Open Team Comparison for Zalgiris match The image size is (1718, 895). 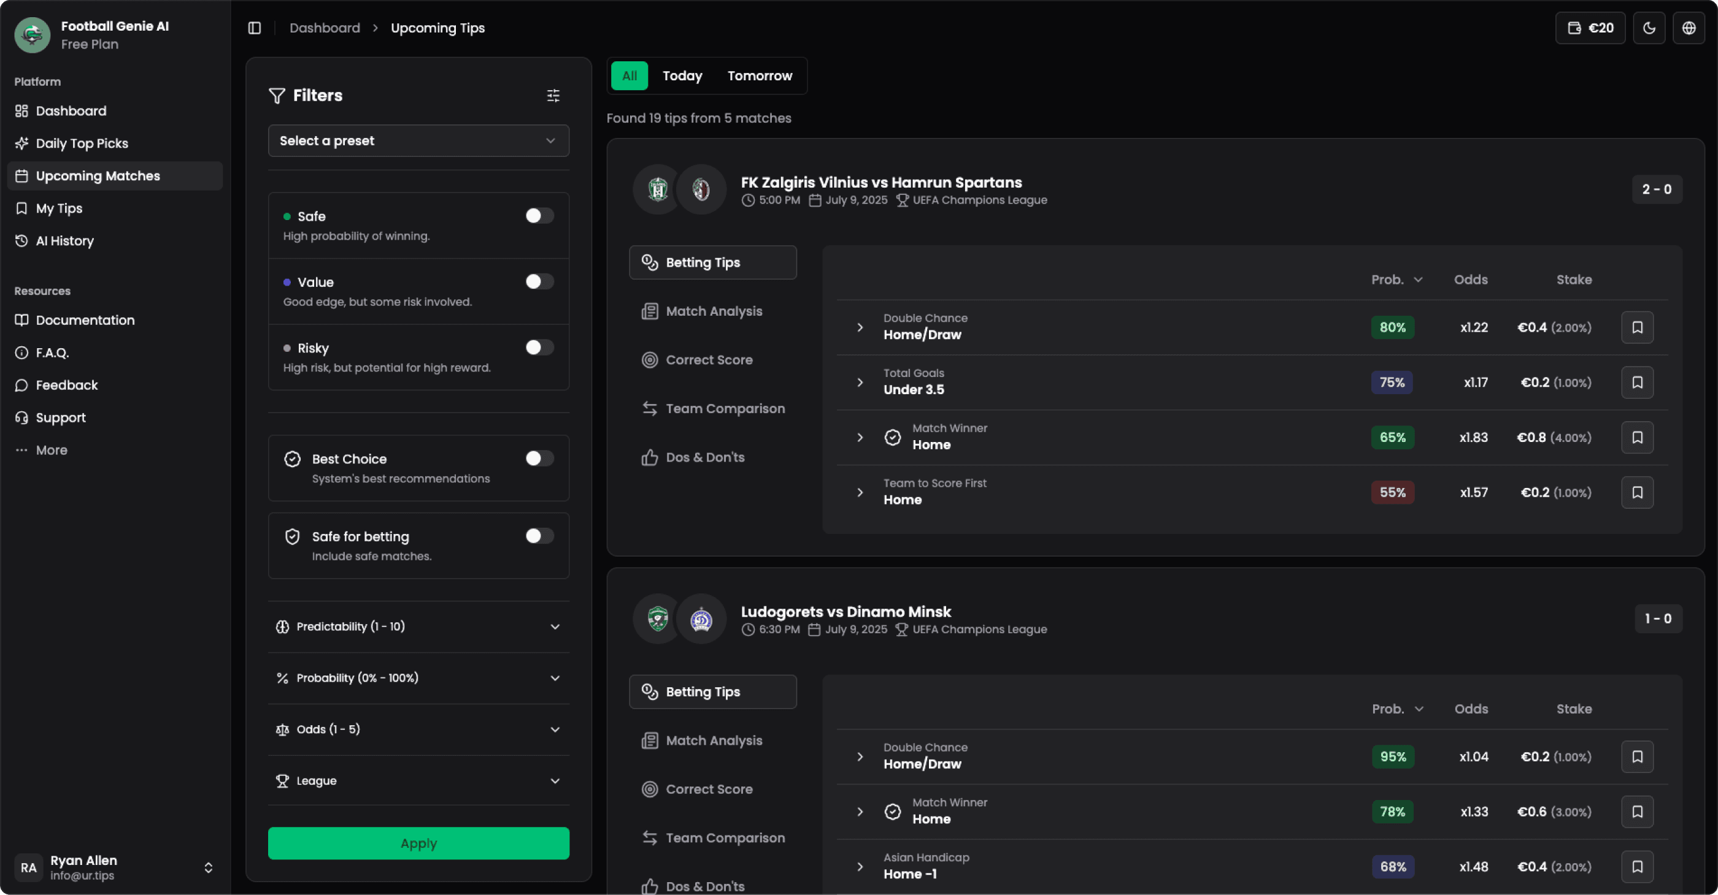(712, 408)
